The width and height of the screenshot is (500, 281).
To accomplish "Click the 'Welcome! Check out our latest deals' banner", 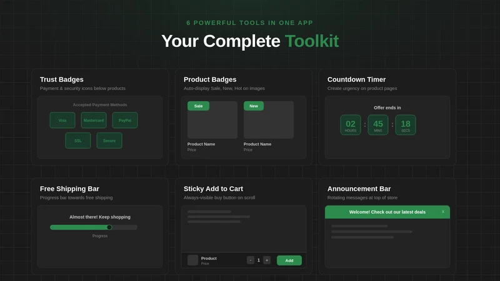I will click(387, 212).
